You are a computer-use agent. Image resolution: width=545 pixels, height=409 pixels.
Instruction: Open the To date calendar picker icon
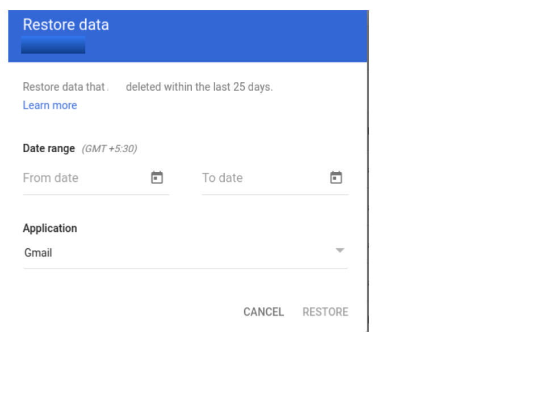click(x=336, y=177)
